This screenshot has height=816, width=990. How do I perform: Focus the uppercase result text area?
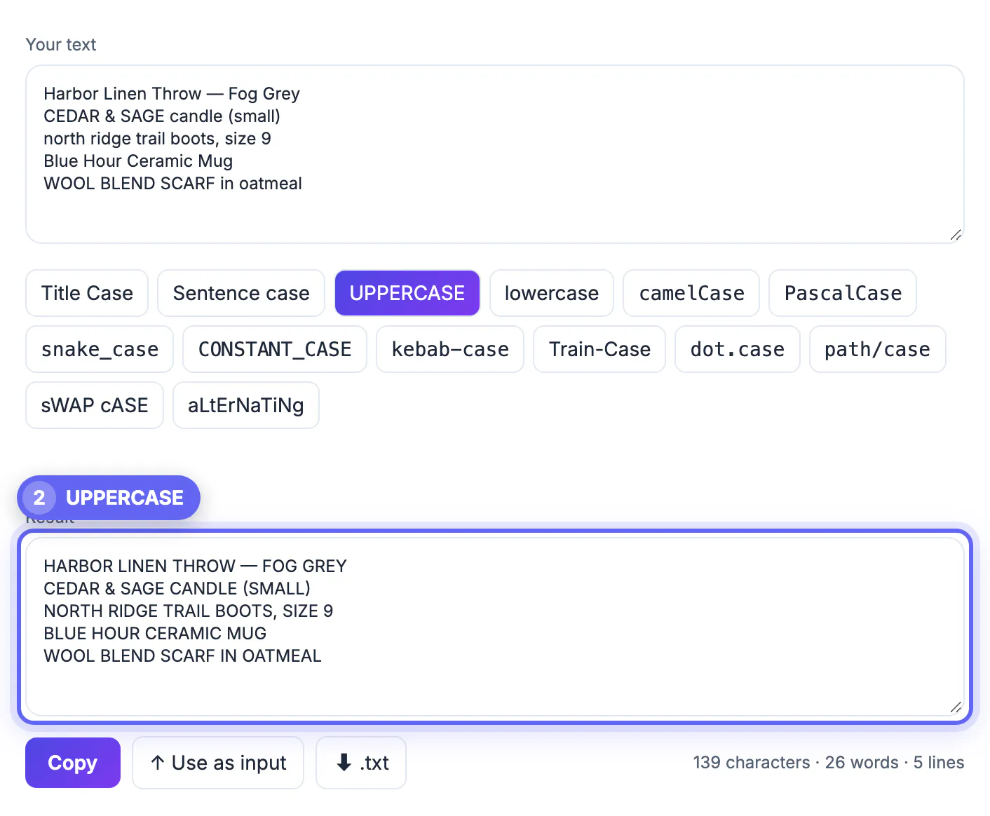[495, 627]
